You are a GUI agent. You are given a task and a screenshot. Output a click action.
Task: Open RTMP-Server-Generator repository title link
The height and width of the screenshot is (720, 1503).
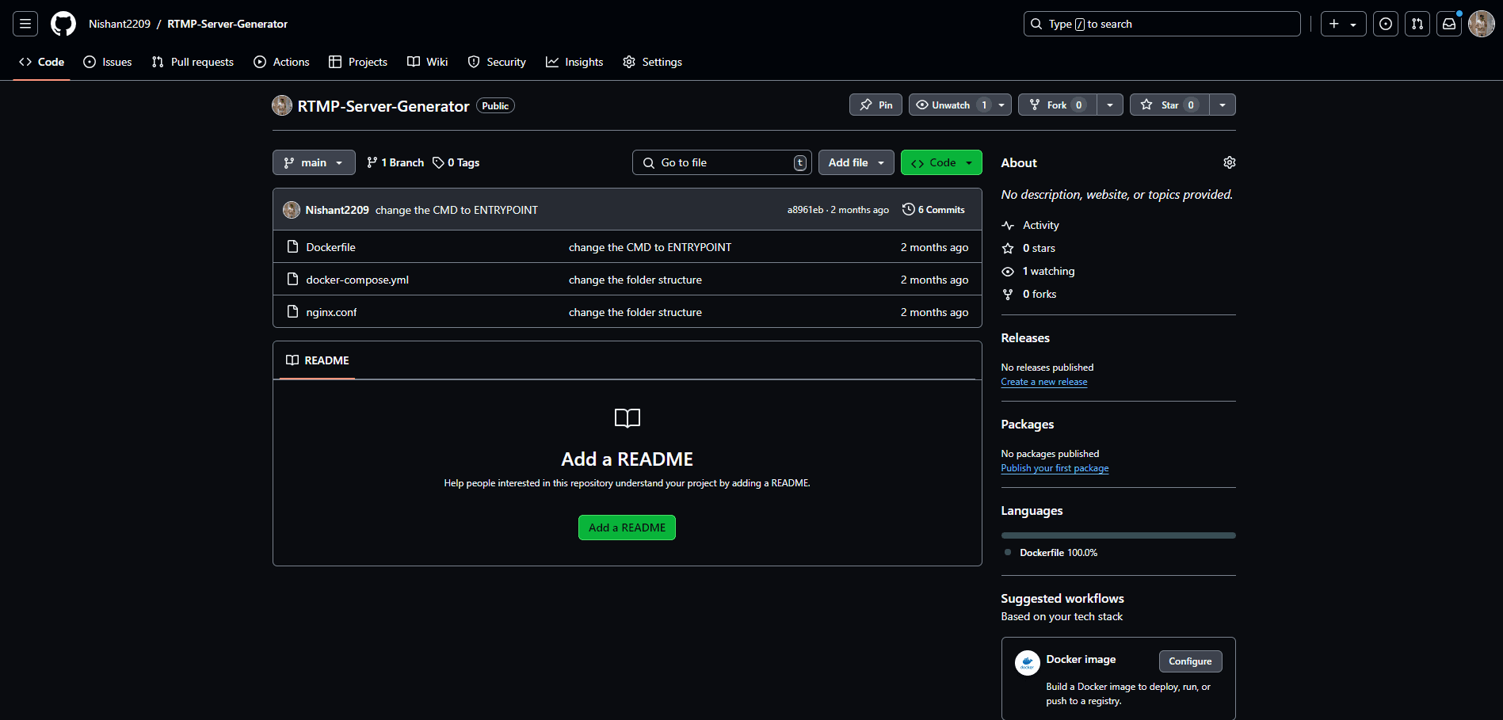tap(383, 106)
